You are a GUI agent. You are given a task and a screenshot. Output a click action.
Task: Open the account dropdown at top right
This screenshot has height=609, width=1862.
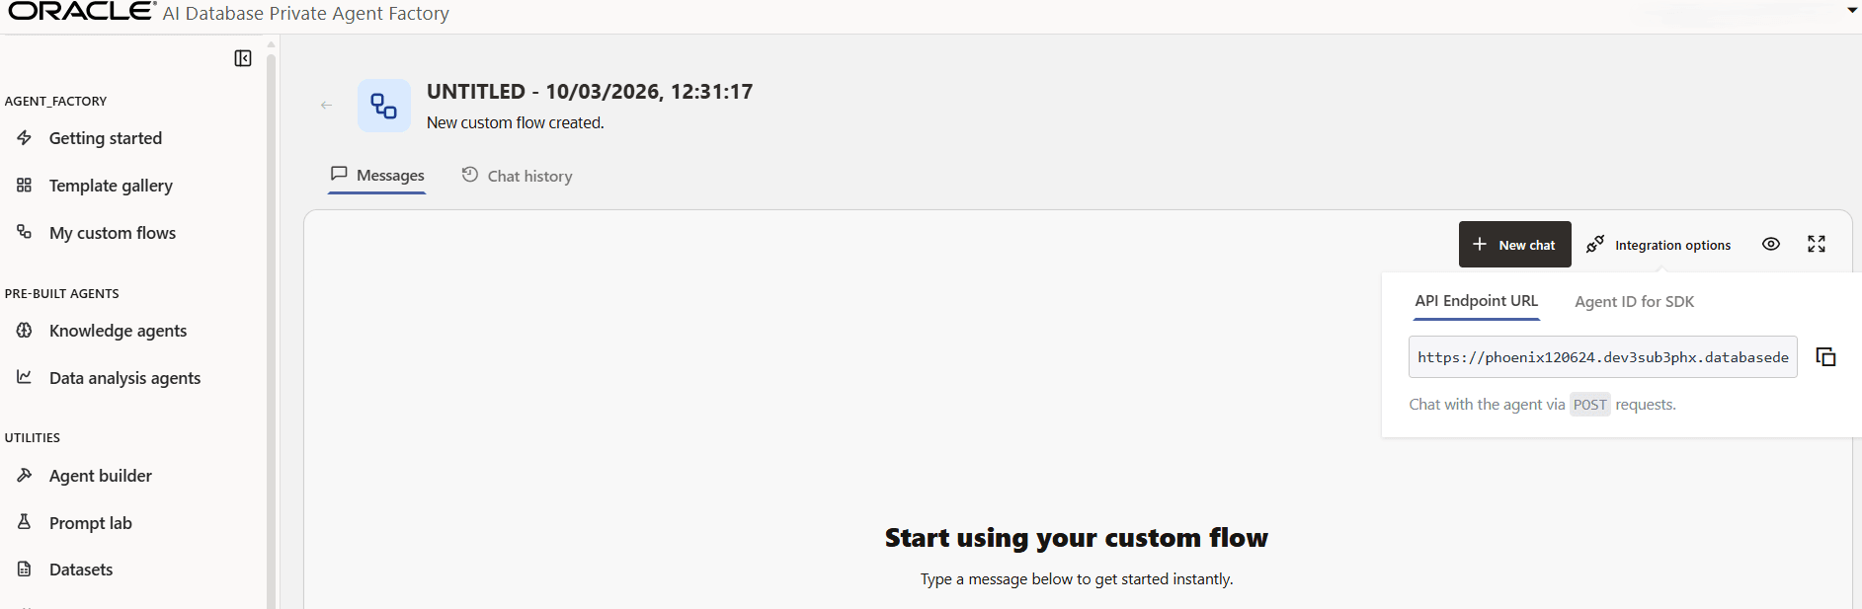point(1850,11)
